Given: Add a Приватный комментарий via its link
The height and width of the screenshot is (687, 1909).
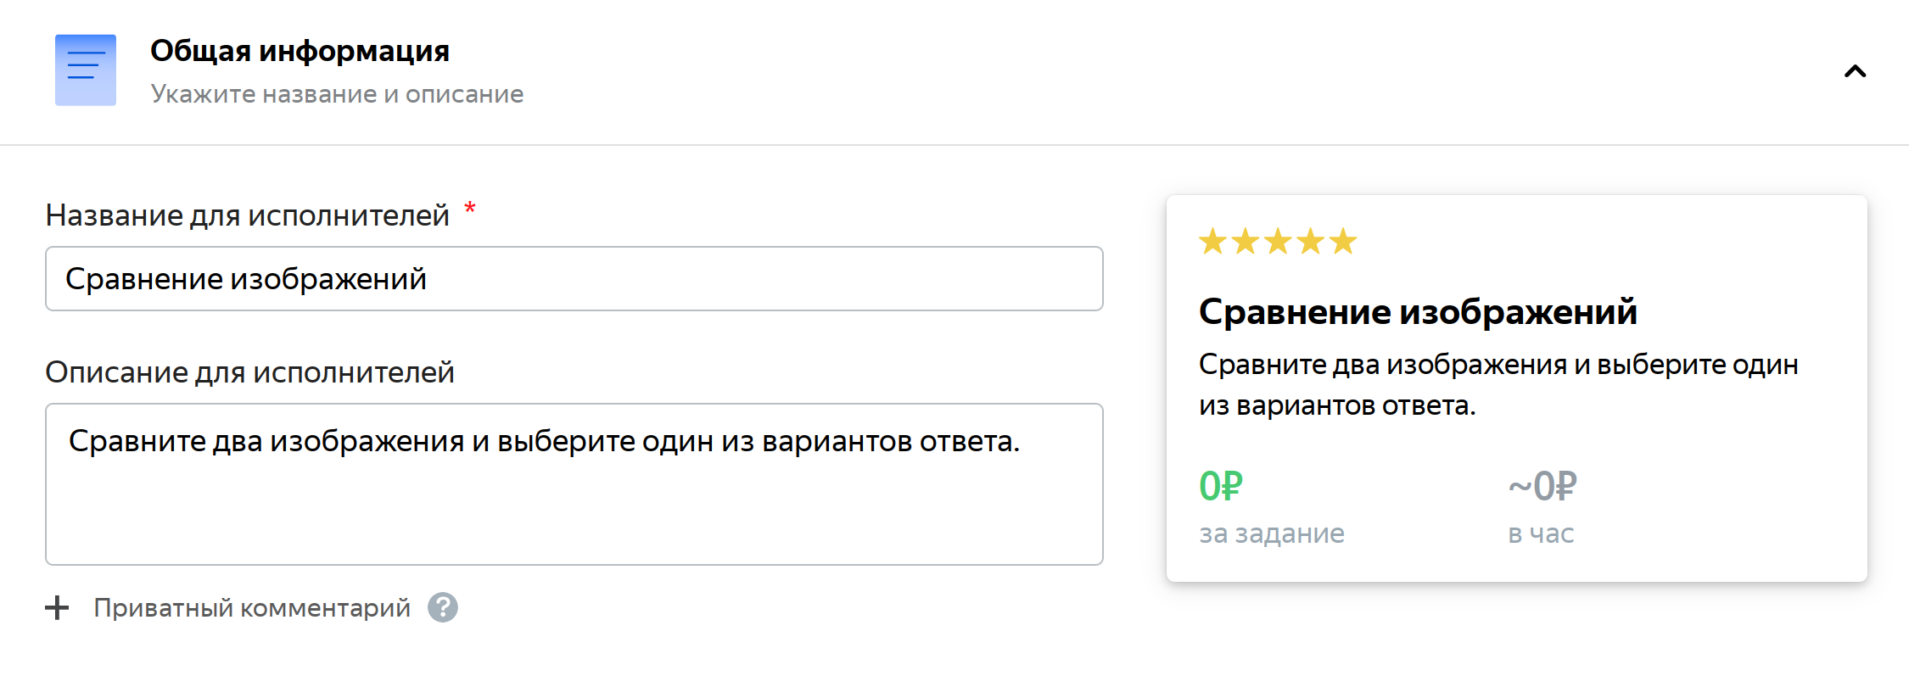Looking at the screenshot, I should pos(252,608).
